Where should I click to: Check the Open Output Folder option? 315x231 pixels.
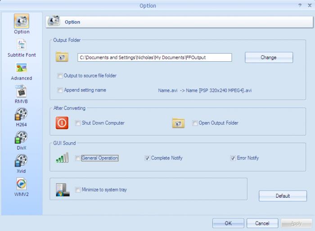tap(195, 123)
